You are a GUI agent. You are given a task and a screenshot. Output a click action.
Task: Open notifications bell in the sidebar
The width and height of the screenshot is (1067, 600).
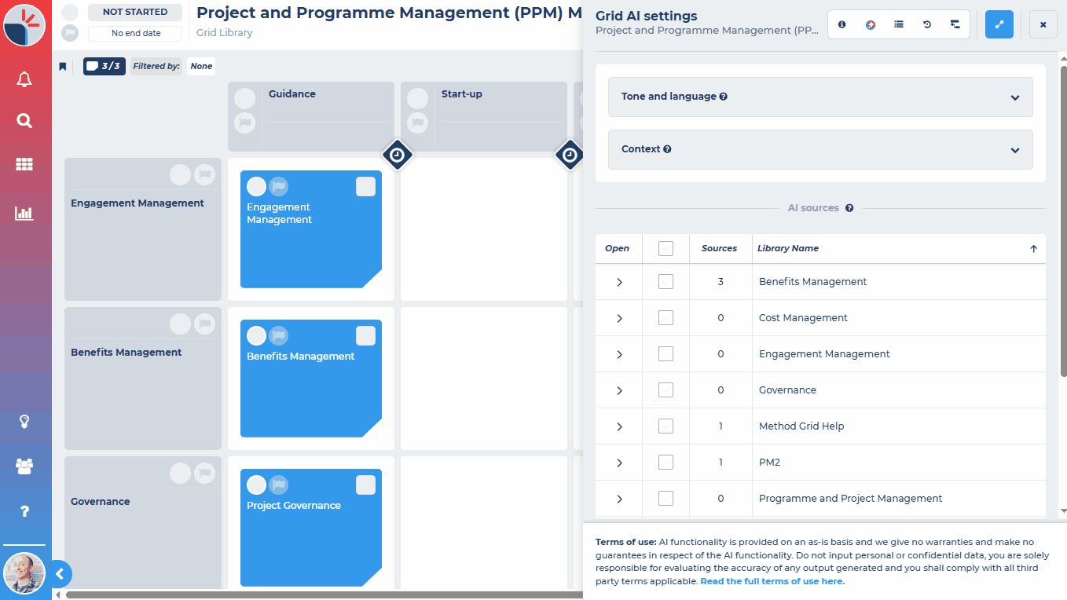click(x=24, y=79)
